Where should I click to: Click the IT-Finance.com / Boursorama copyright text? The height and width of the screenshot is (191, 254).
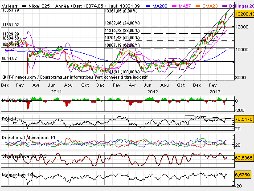coord(33,77)
